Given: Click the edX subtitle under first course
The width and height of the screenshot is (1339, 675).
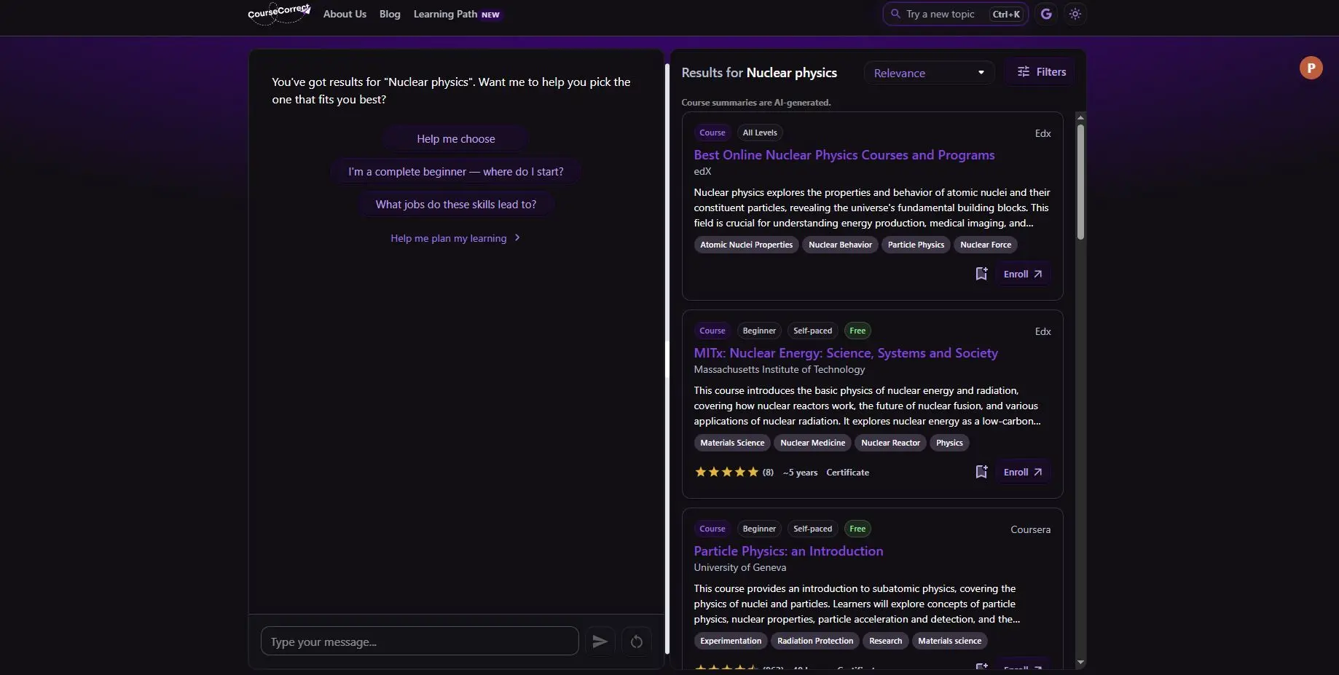Looking at the screenshot, I should [x=702, y=171].
